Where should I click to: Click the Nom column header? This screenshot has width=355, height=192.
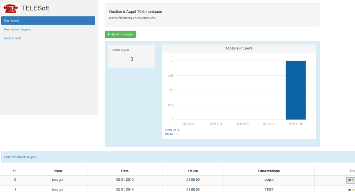[x=58, y=171]
